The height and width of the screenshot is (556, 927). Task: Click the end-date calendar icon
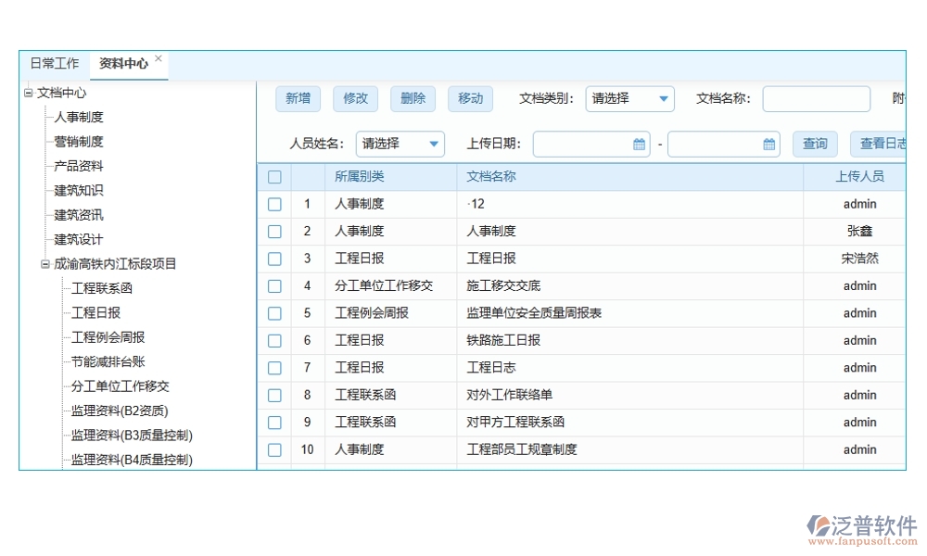pyautogui.click(x=768, y=144)
